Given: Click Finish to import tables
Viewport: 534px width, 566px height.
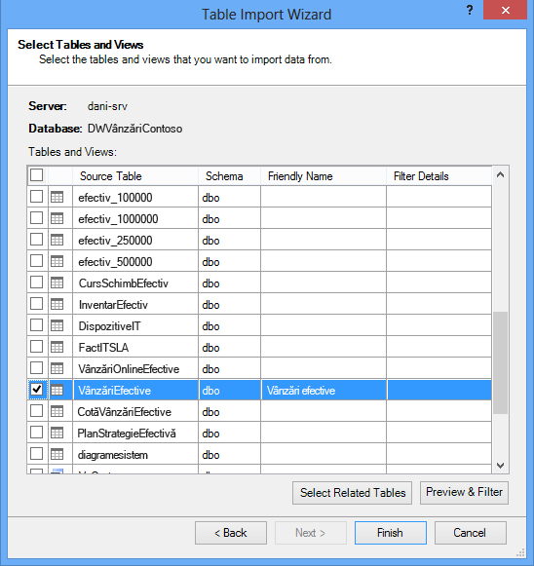Looking at the screenshot, I should click(391, 533).
